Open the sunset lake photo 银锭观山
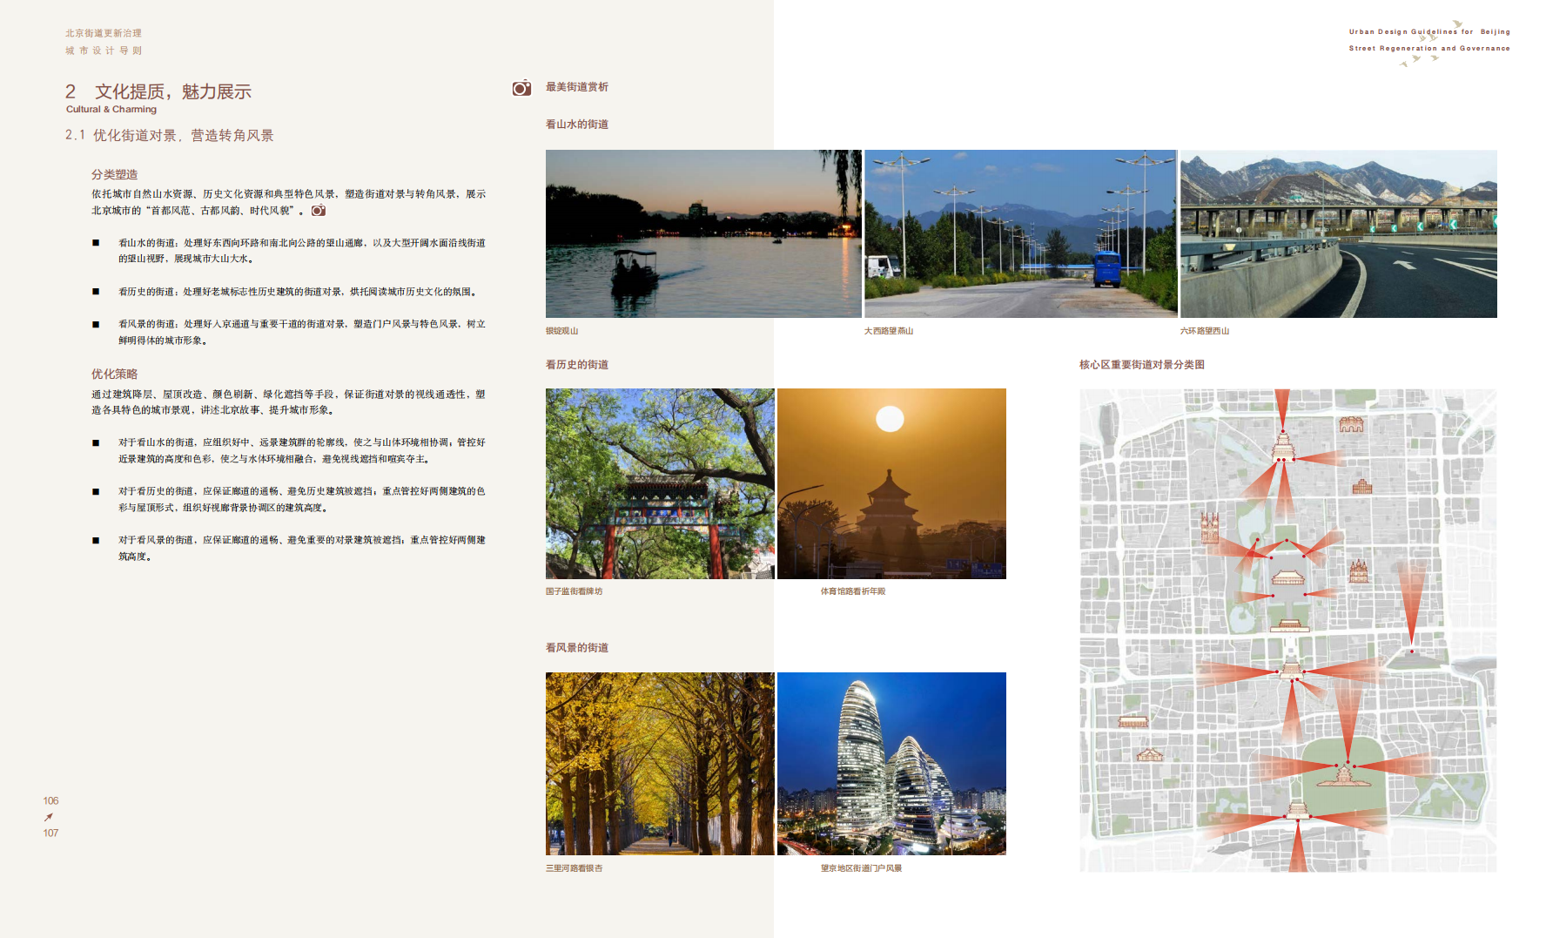The image size is (1546, 938). pos(703,233)
